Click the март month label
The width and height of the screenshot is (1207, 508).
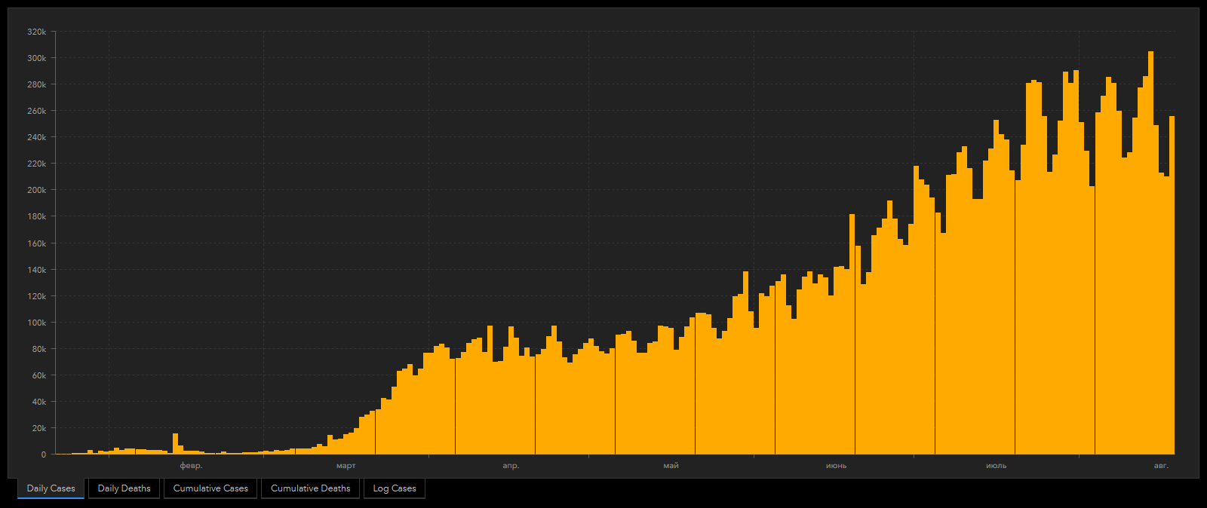(346, 466)
